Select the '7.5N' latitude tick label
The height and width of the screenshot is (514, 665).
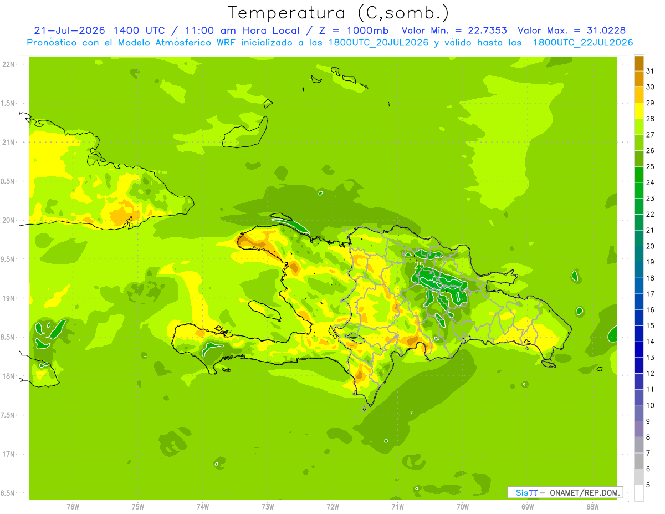[x=8, y=415]
